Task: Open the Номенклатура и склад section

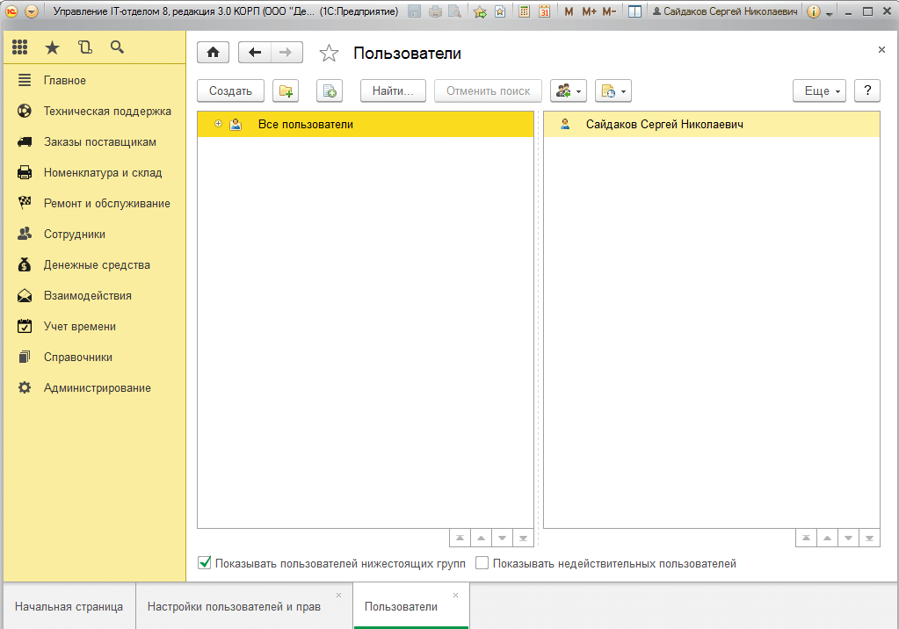Action: [95, 172]
